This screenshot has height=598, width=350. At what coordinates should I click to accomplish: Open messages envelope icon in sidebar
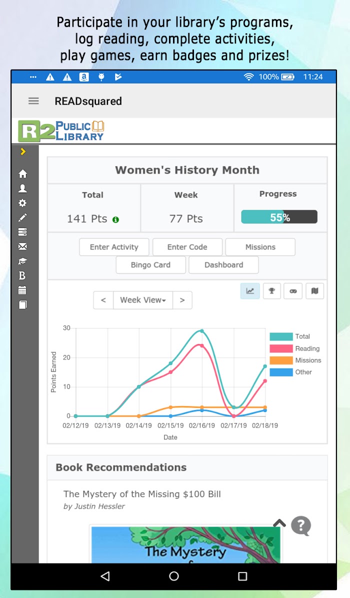[x=23, y=247]
